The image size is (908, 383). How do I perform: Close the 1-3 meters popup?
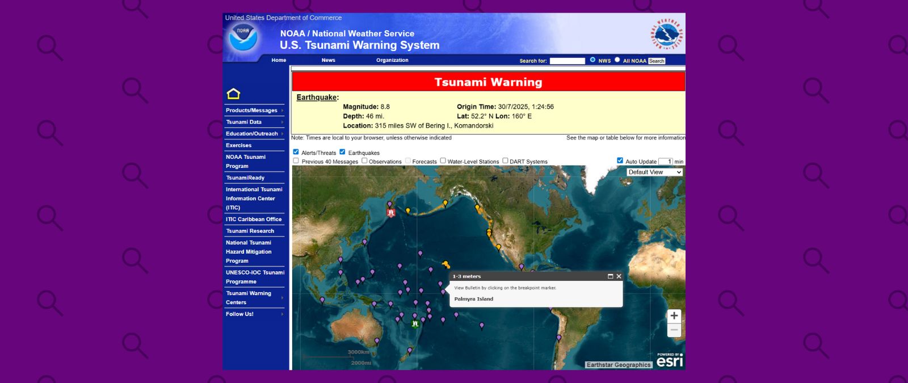tap(619, 276)
